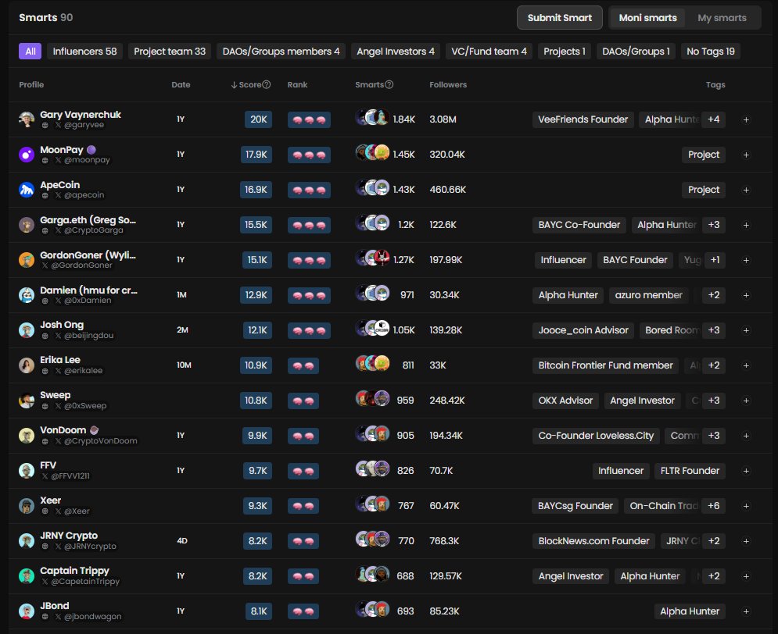Click brain rank icons in FFV row
The image size is (778, 634).
tap(303, 471)
